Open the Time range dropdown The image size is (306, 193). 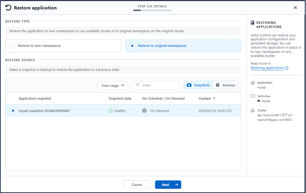pos(112,85)
